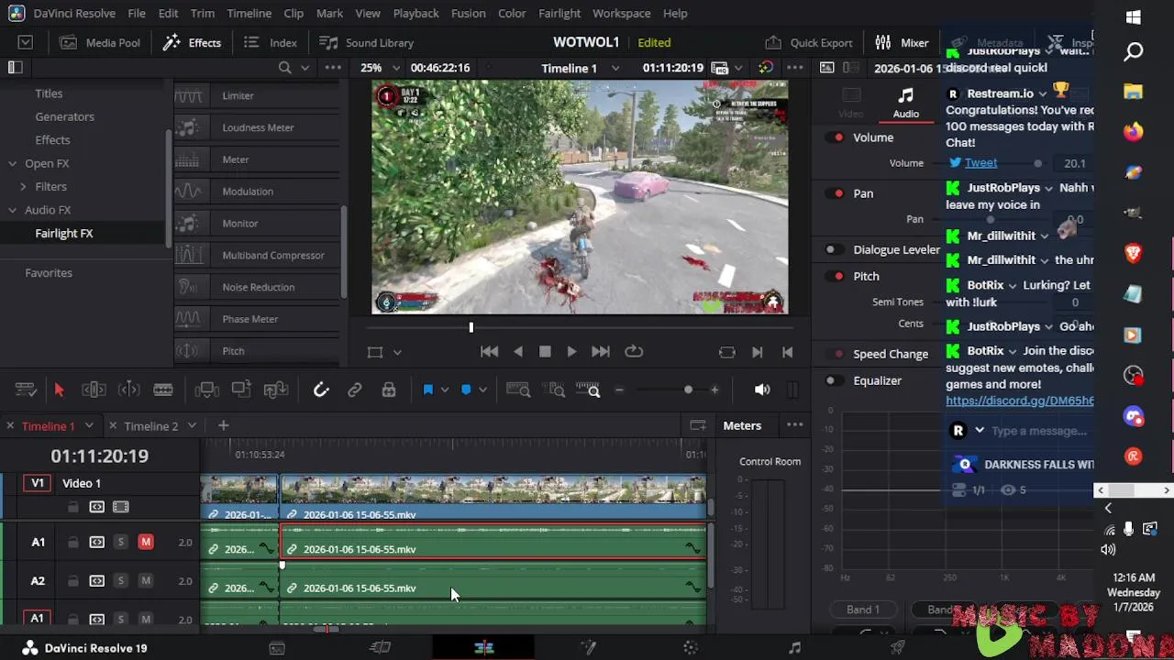Open the Media page icon

[x=277, y=648]
